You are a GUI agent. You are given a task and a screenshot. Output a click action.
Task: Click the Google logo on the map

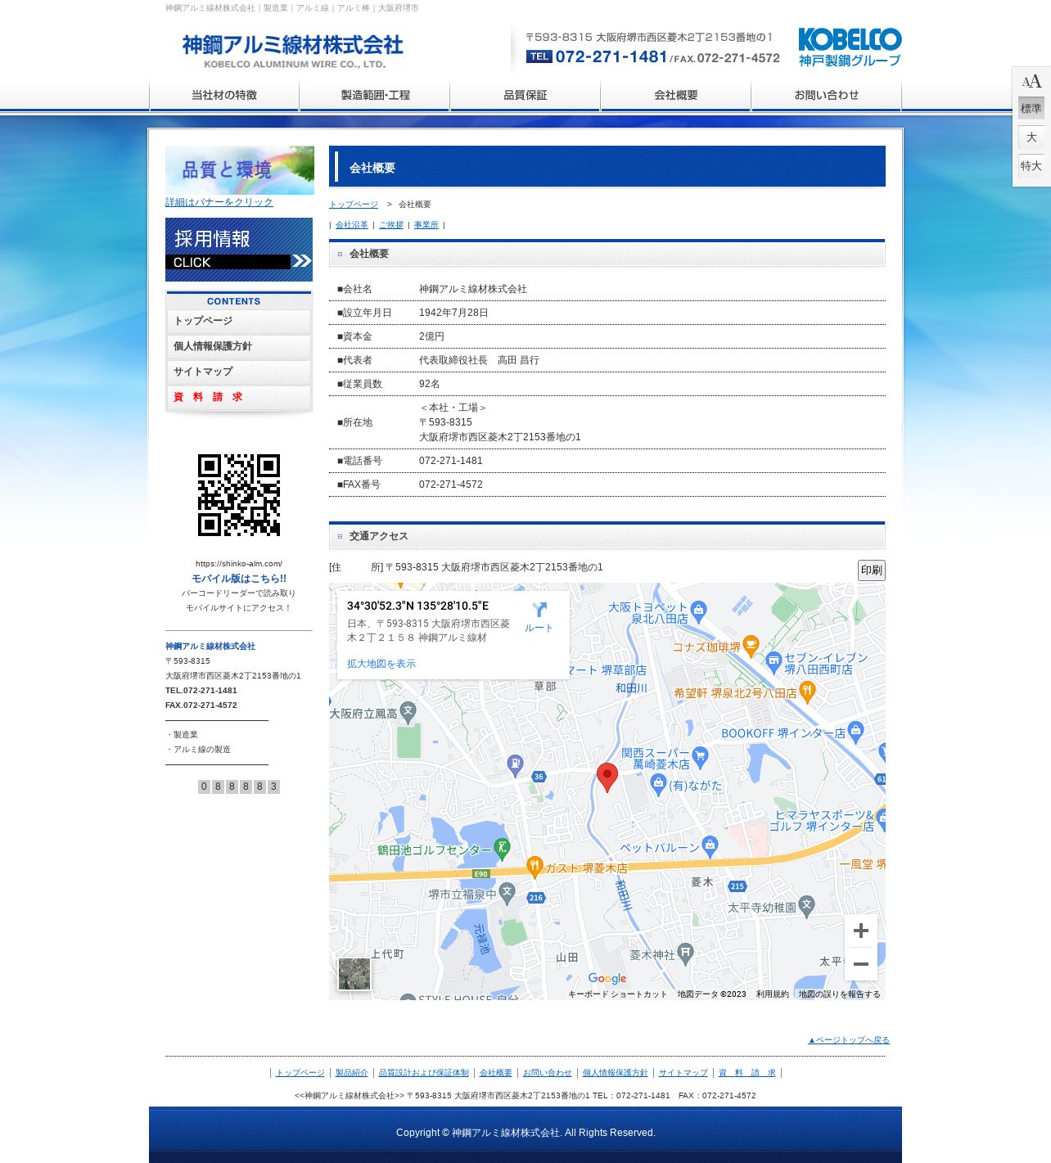[x=607, y=978]
